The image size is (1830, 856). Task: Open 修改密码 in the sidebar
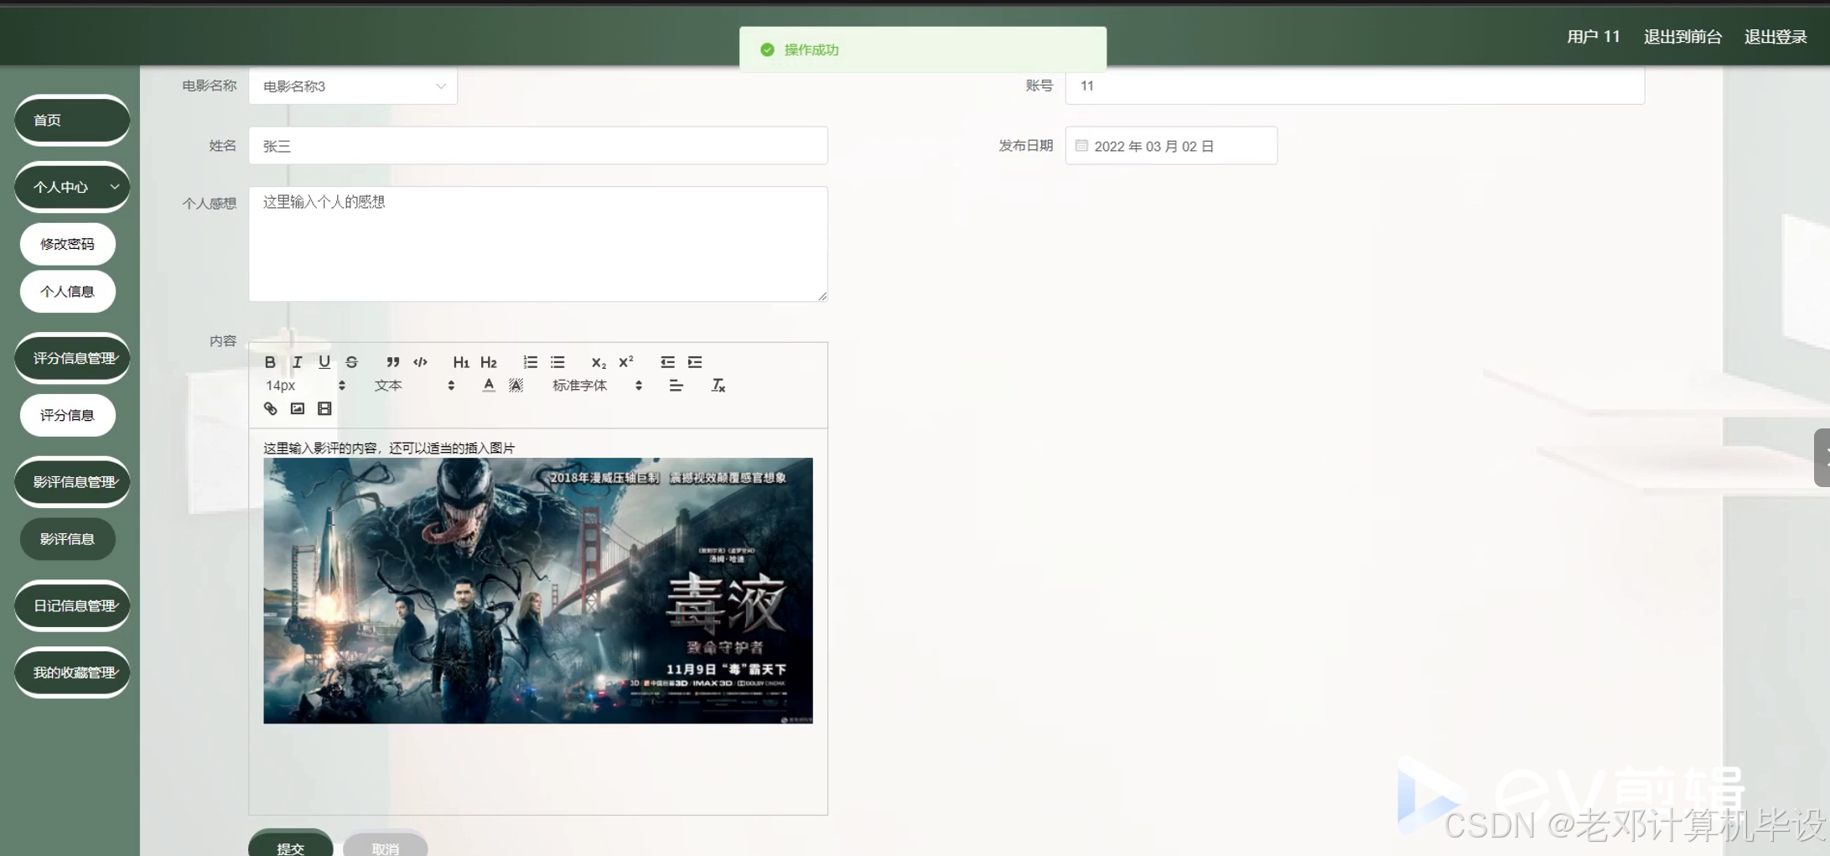click(68, 244)
